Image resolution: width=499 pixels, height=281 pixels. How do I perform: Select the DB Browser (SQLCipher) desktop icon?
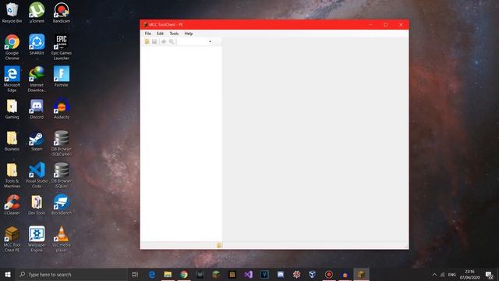click(62, 144)
